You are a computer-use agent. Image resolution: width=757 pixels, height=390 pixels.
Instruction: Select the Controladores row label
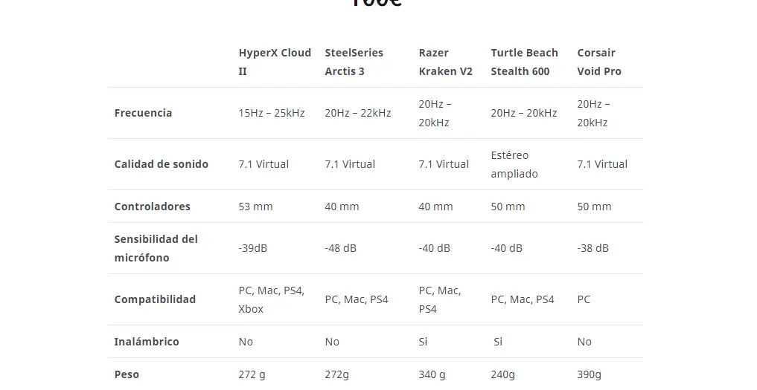152,207
